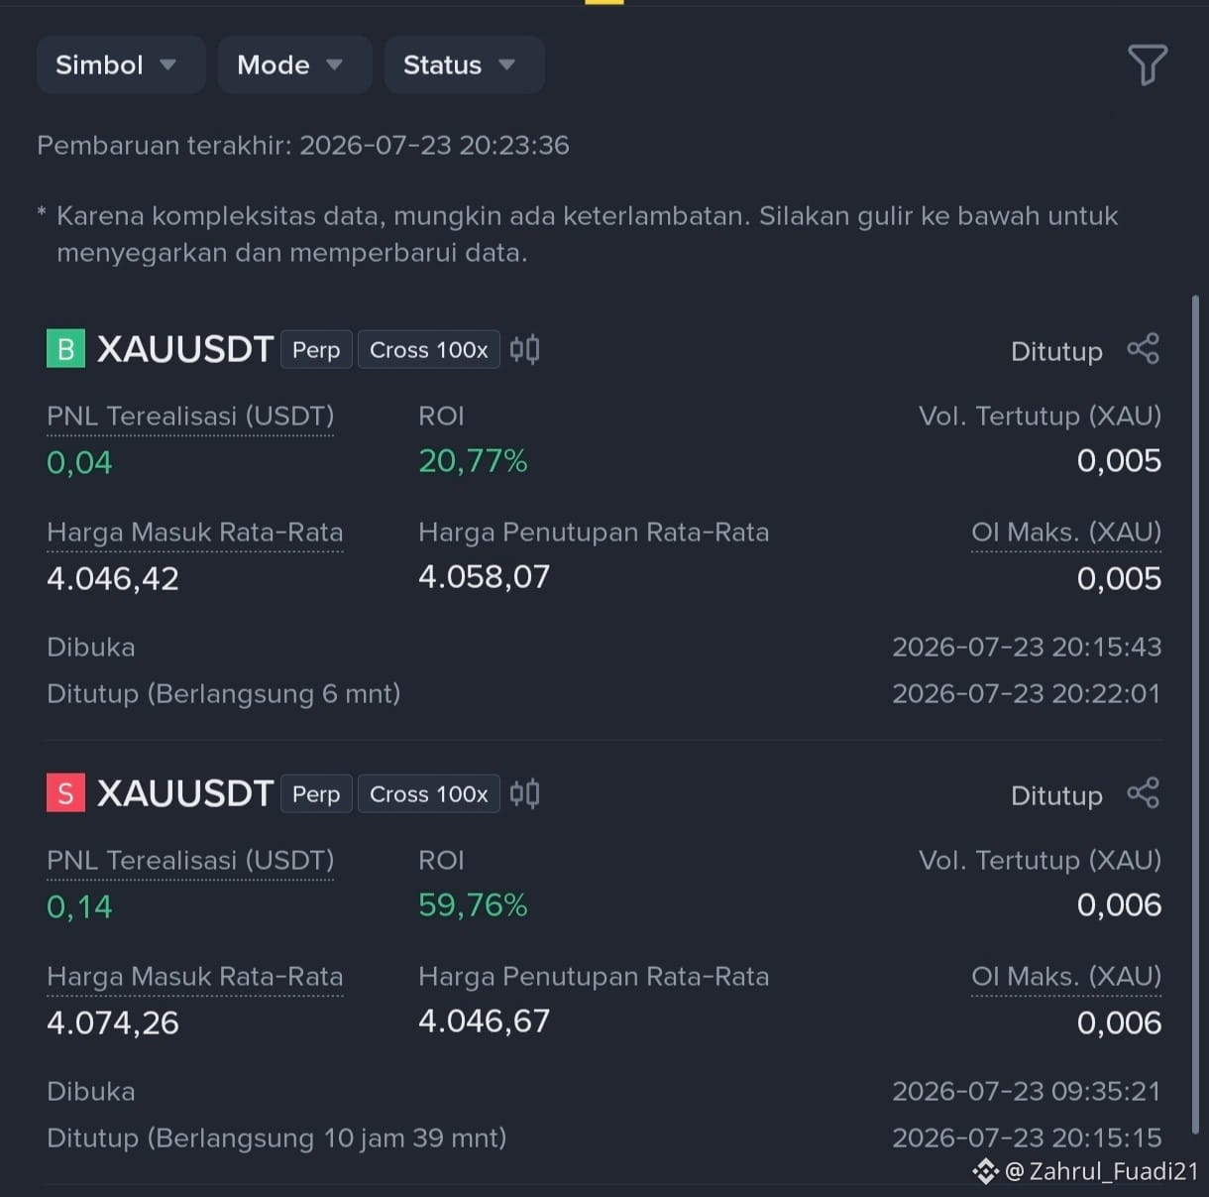The width and height of the screenshot is (1209, 1197).
Task: Tap the first Perp tag
Action: coord(316,350)
